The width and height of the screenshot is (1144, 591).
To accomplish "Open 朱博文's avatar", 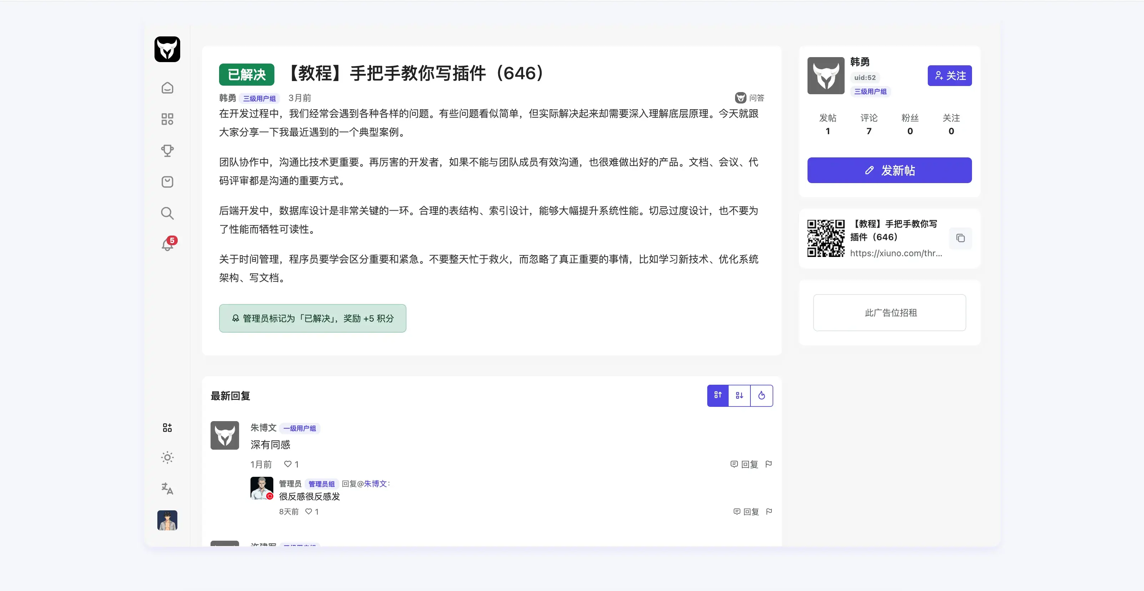I will (x=225, y=435).
